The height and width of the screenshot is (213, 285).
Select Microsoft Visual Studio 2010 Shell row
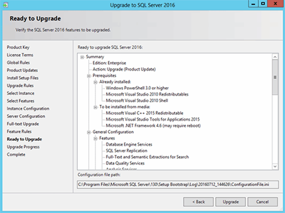click(137, 101)
